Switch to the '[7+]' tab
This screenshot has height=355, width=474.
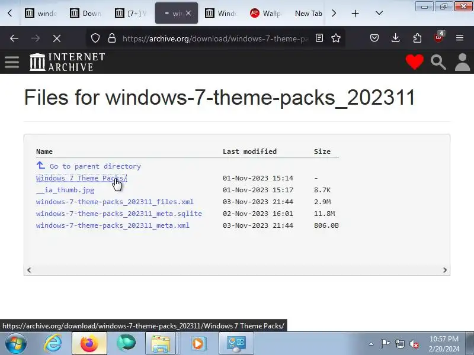[132, 13]
